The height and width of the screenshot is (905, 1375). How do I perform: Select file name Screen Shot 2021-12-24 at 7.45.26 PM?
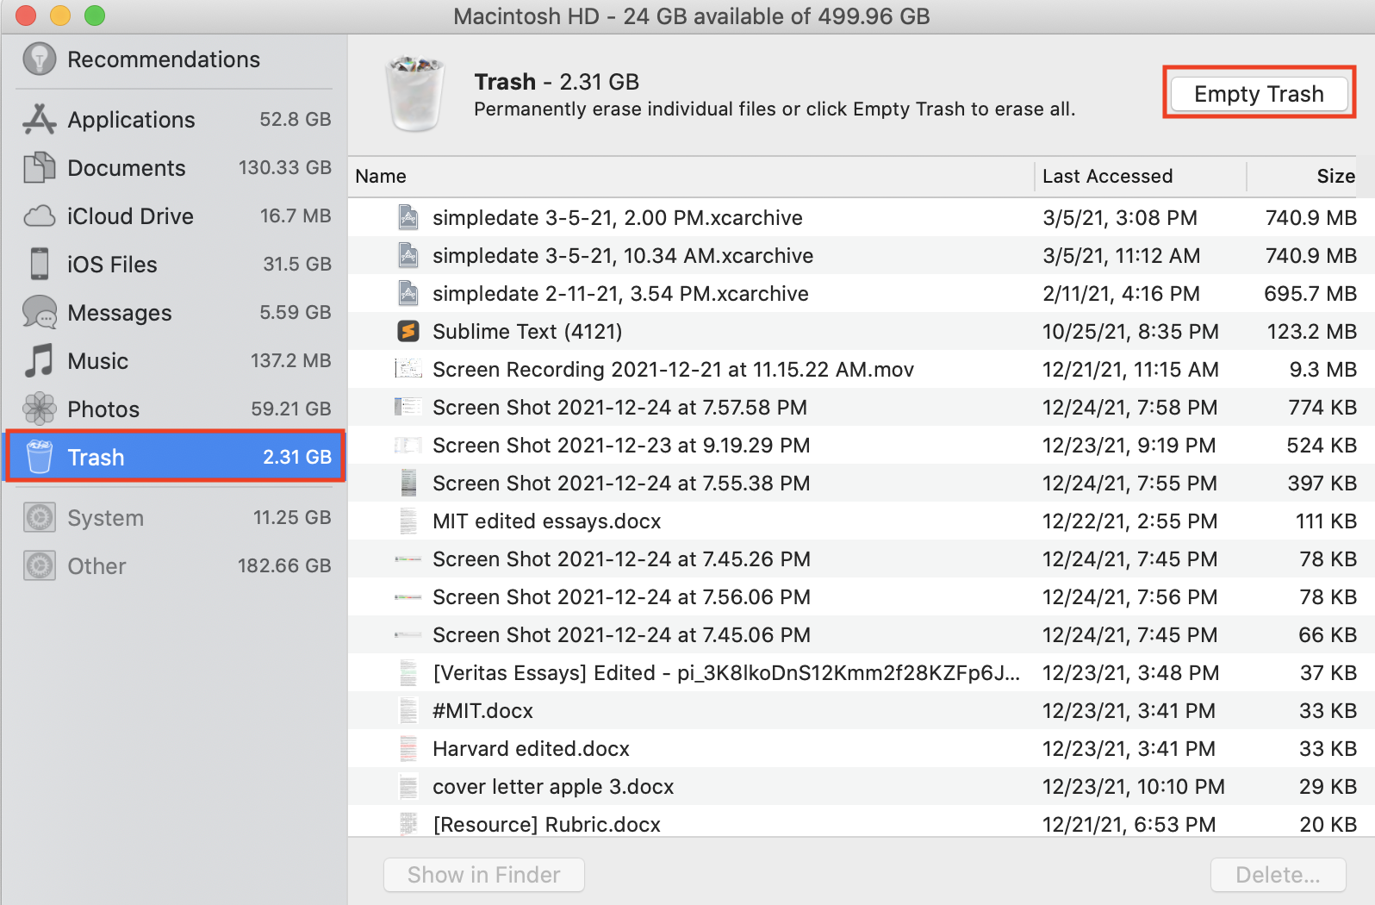point(621,559)
